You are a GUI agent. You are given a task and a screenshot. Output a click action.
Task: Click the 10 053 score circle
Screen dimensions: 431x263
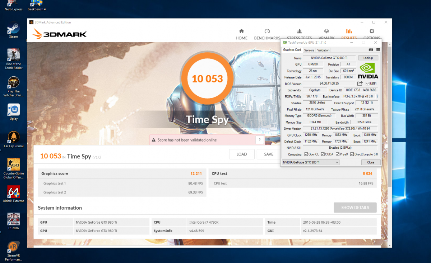(207, 79)
